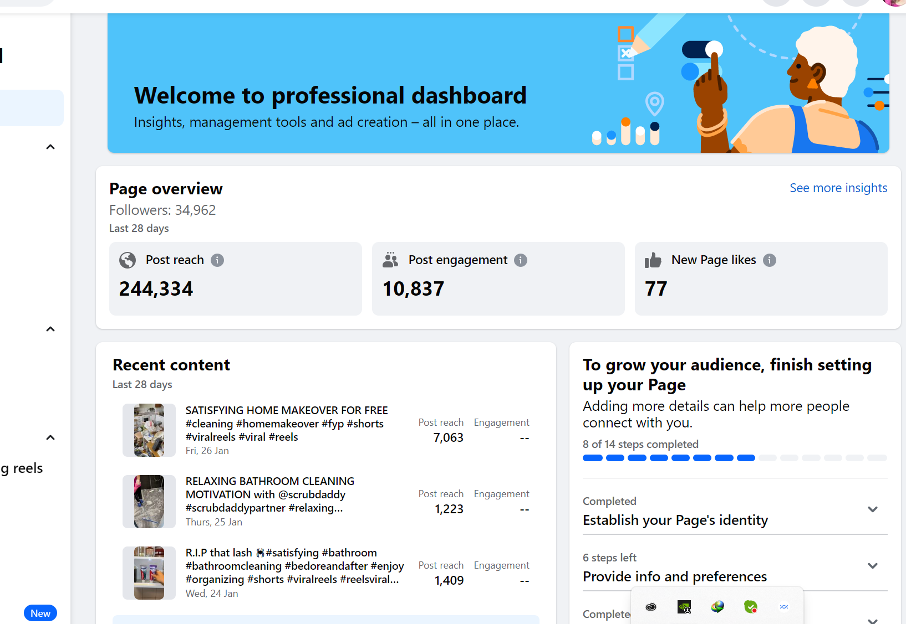The width and height of the screenshot is (906, 624).
Task: Click the 1,409 post reach value
Action: (x=449, y=581)
